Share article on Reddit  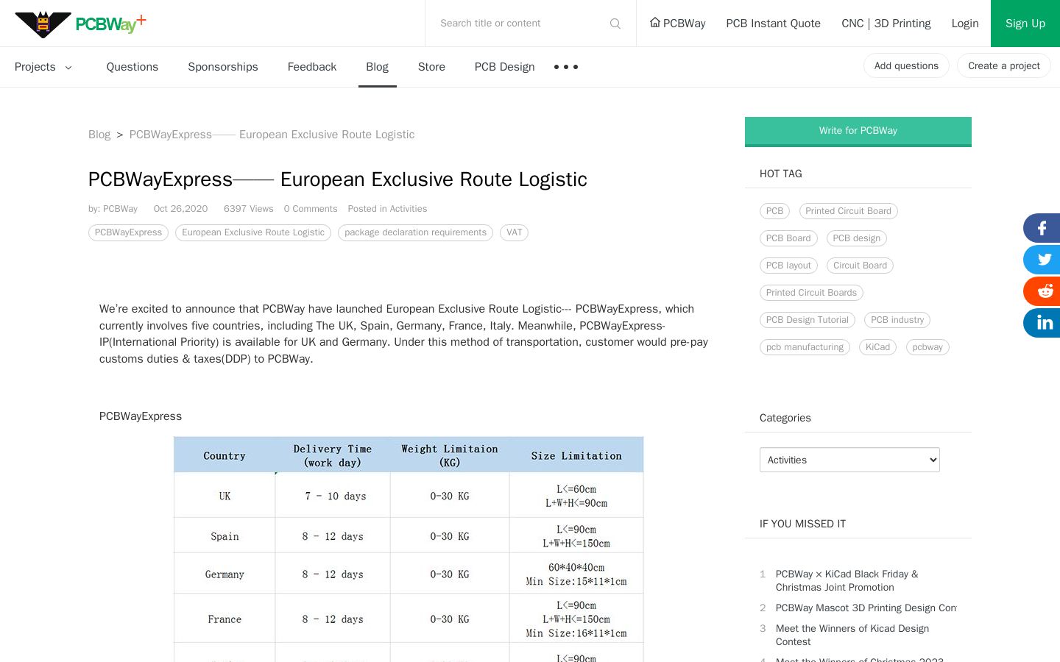(x=1042, y=291)
